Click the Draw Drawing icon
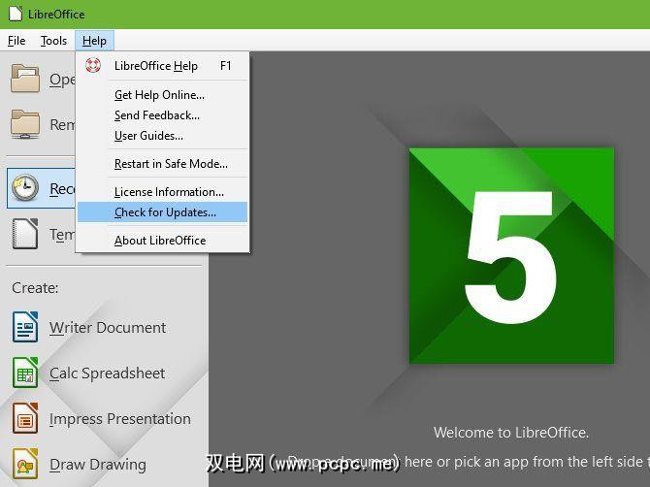The height and width of the screenshot is (487, 650). pos(25,464)
